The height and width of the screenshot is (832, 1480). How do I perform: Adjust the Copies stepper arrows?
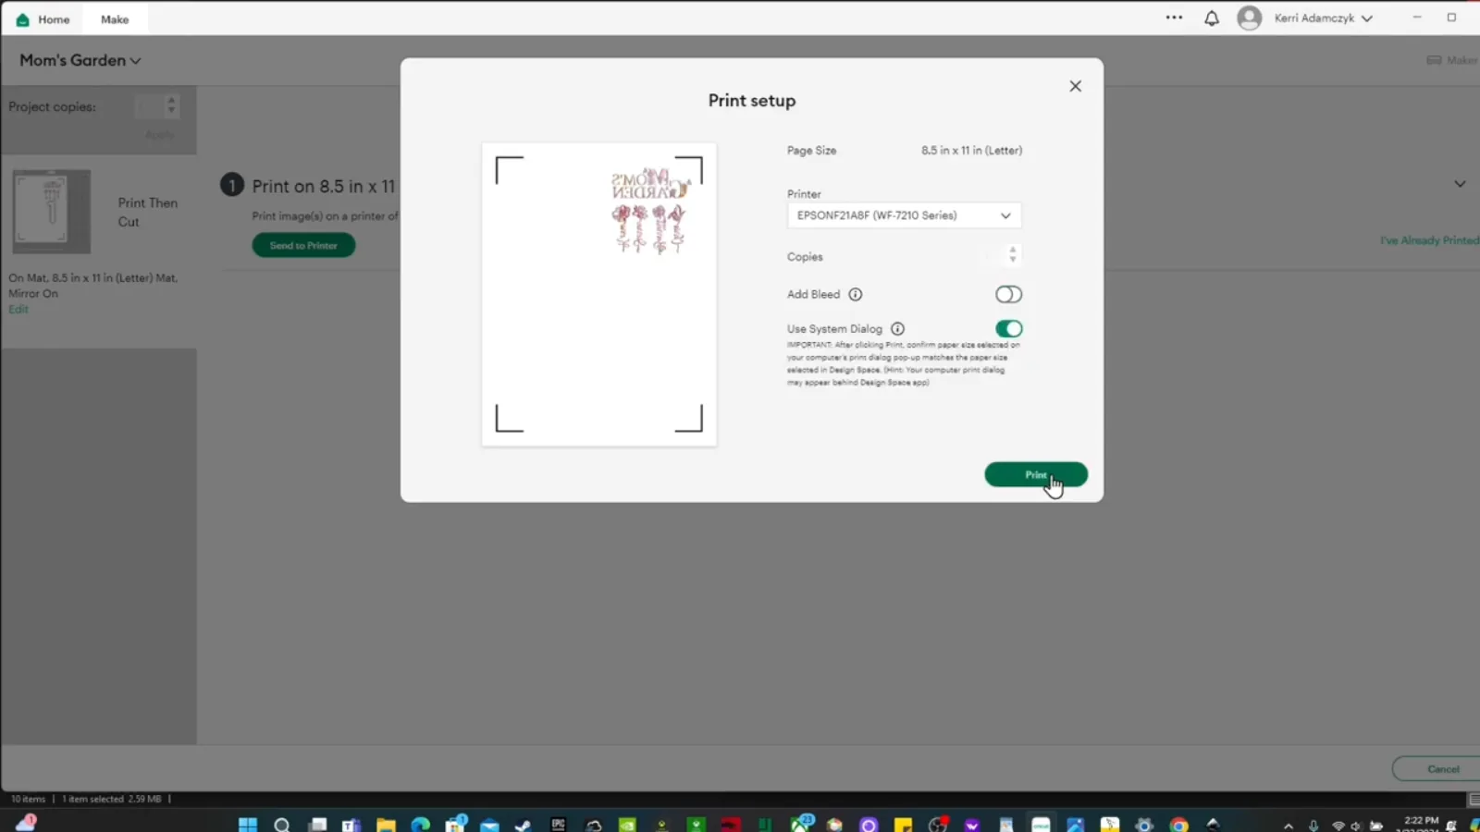(x=1013, y=254)
